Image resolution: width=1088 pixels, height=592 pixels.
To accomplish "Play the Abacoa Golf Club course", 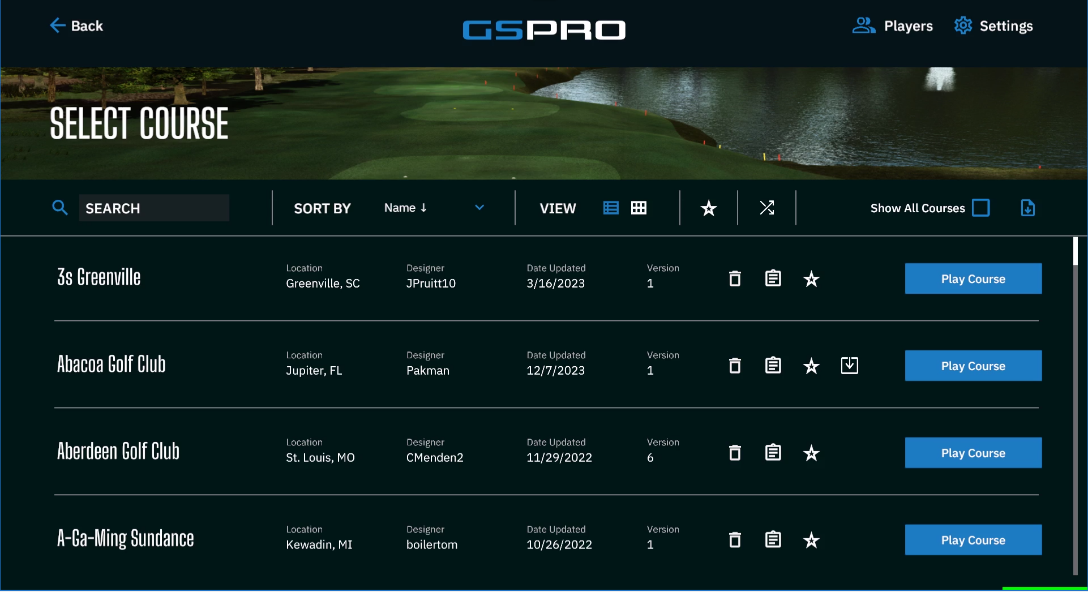I will point(973,366).
